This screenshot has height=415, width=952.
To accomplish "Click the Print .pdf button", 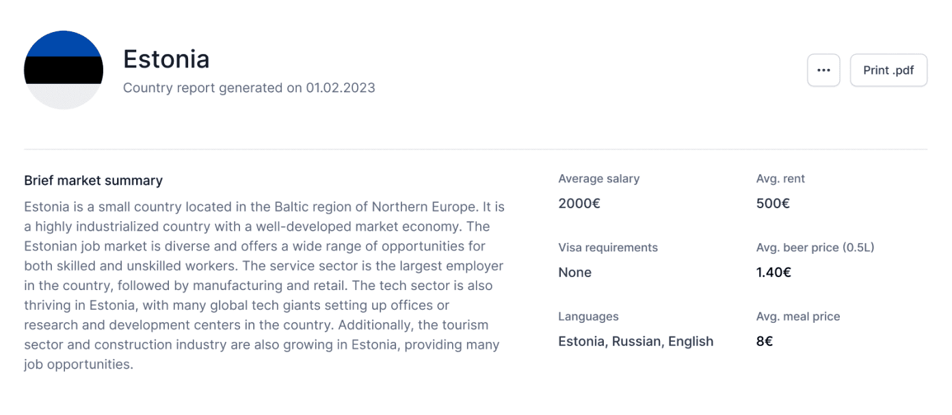I will tap(888, 70).
